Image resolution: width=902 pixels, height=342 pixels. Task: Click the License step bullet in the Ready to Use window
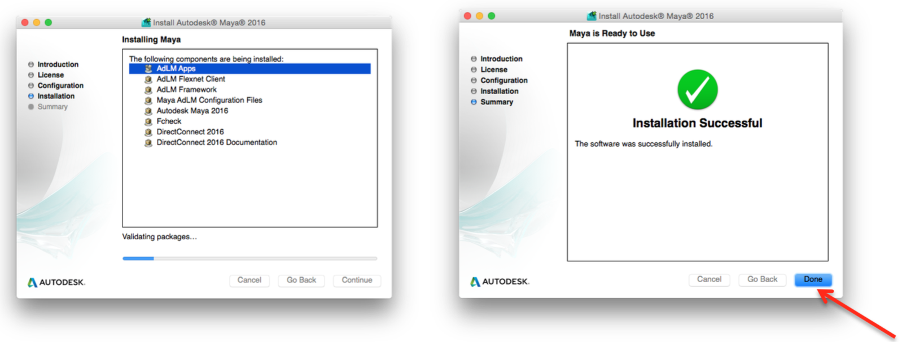click(x=474, y=70)
